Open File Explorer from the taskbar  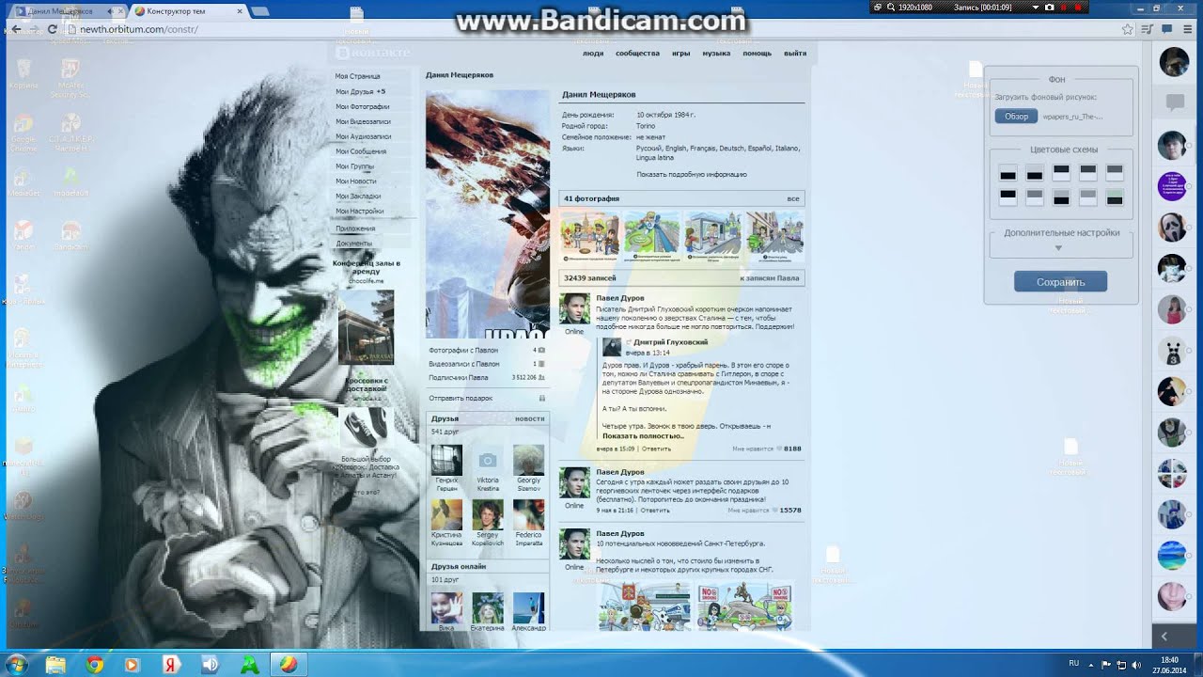pos(55,665)
